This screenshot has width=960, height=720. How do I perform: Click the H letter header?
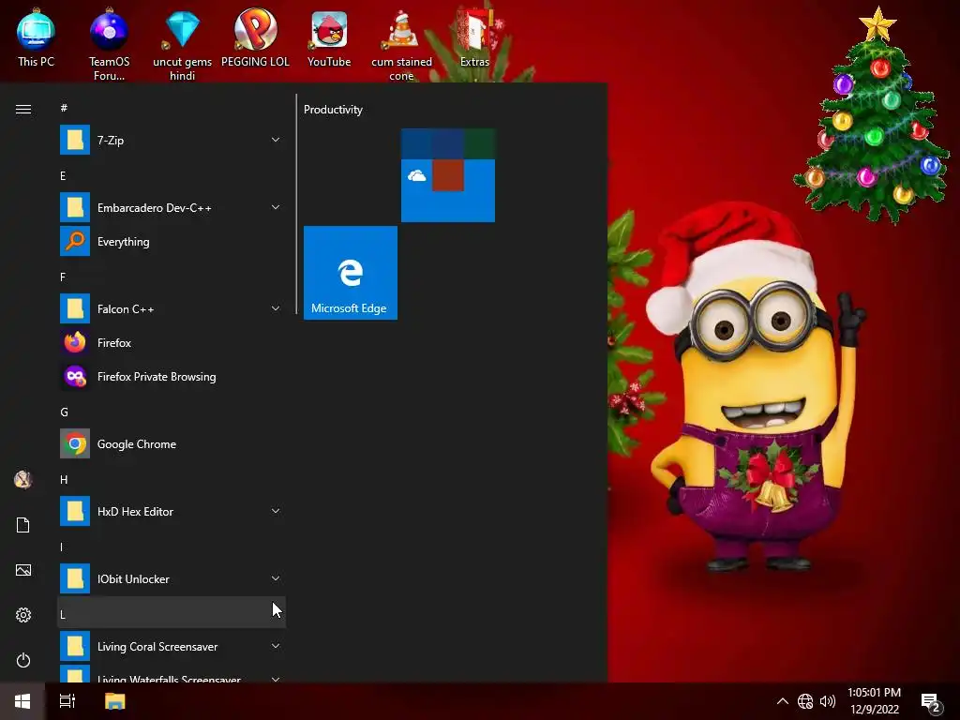click(172, 479)
